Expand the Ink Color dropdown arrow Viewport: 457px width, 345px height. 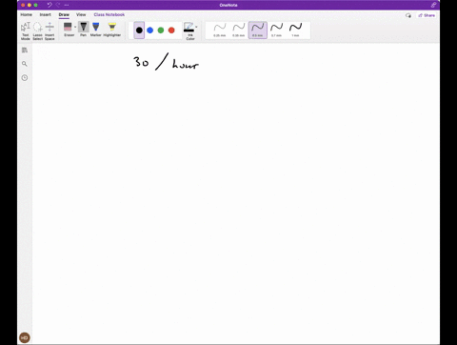pos(196,27)
